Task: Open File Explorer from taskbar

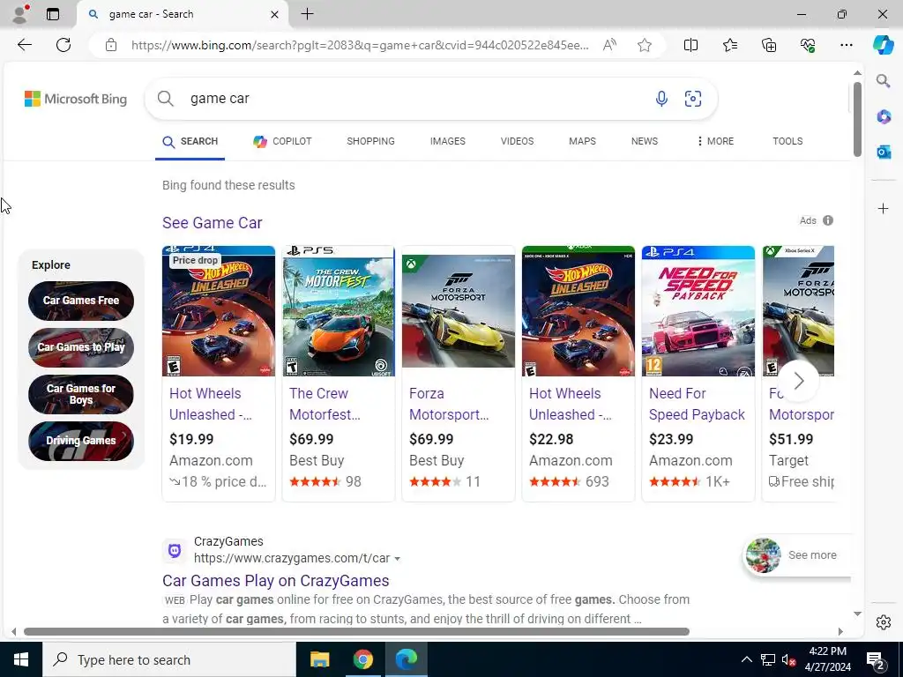Action: [x=319, y=659]
